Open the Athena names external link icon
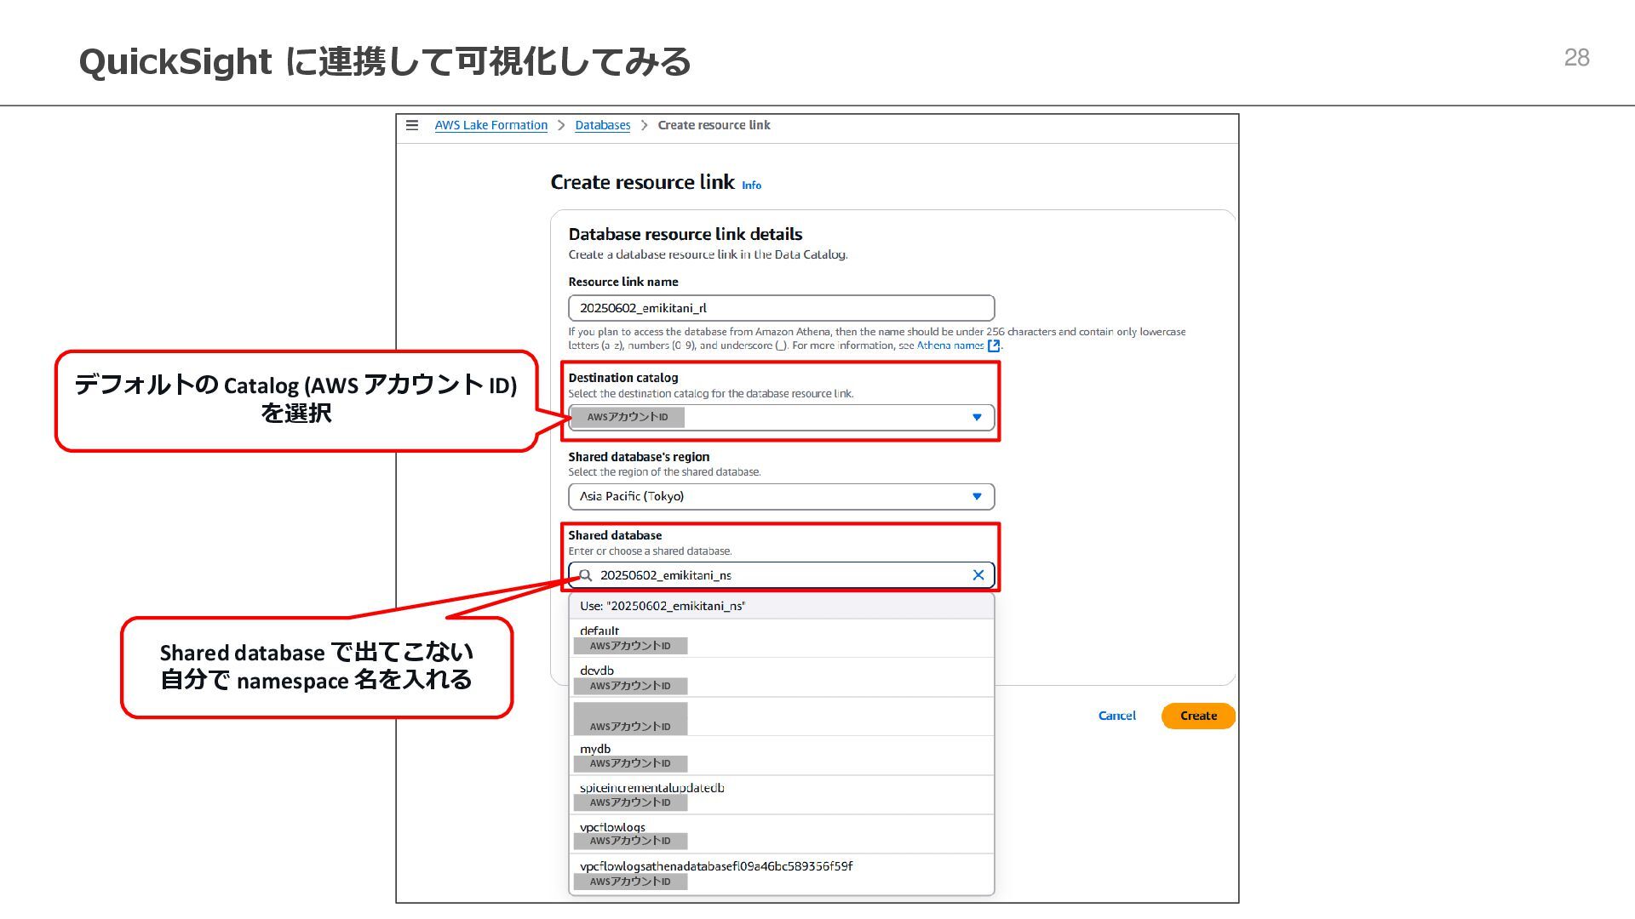 pos(993,345)
